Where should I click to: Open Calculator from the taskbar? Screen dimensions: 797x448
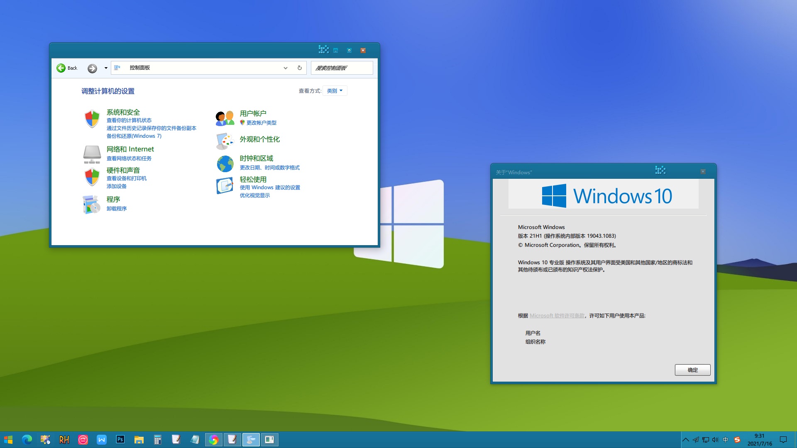pos(158,440)
